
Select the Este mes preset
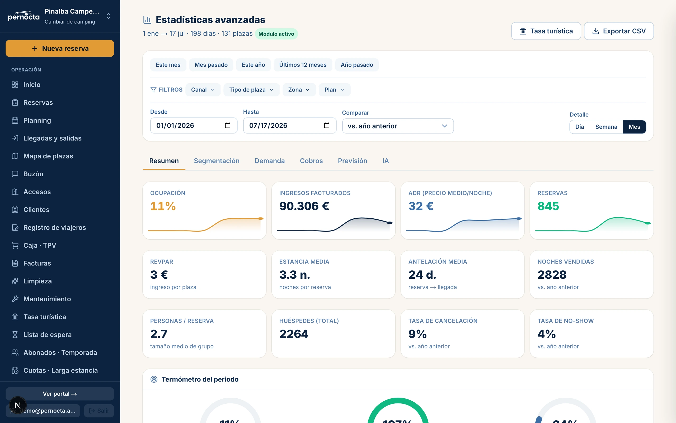coord(168,65)
